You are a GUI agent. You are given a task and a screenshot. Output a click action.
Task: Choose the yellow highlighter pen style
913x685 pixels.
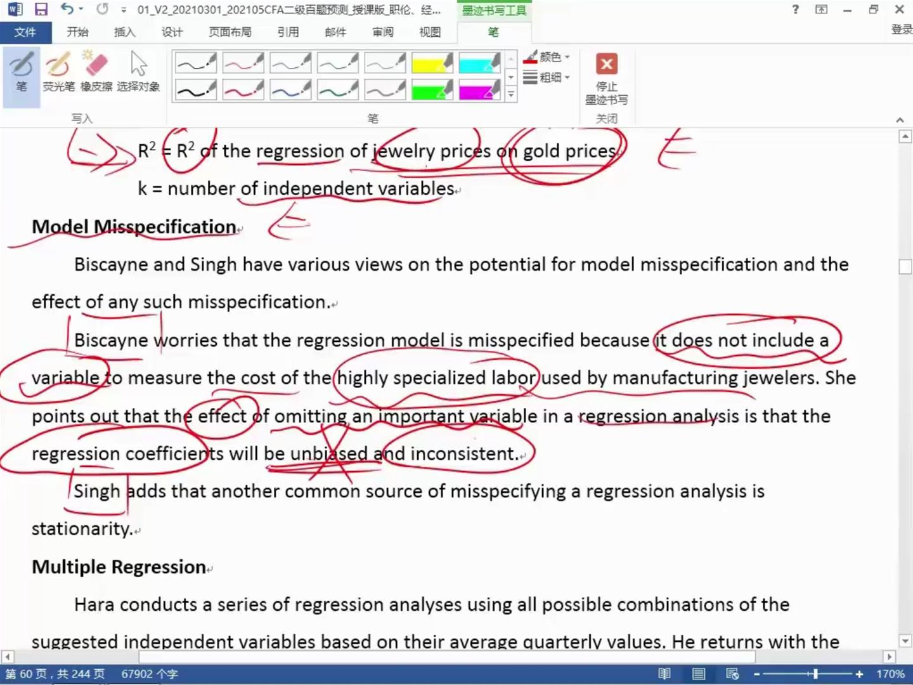[x=432, y=63]
